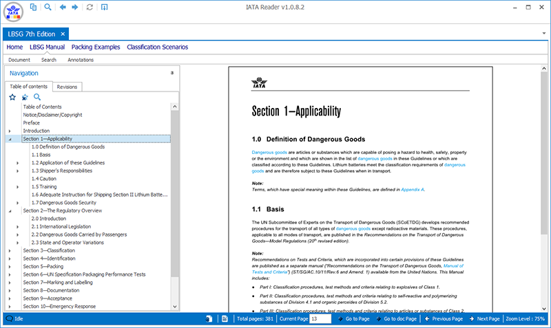Select Section 9—Acceptance entry
551x328 pixels.
(x=48, y=298)
